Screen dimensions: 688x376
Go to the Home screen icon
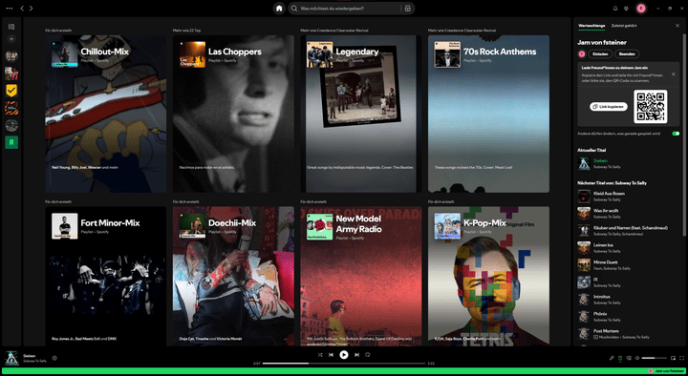point(279,9)
